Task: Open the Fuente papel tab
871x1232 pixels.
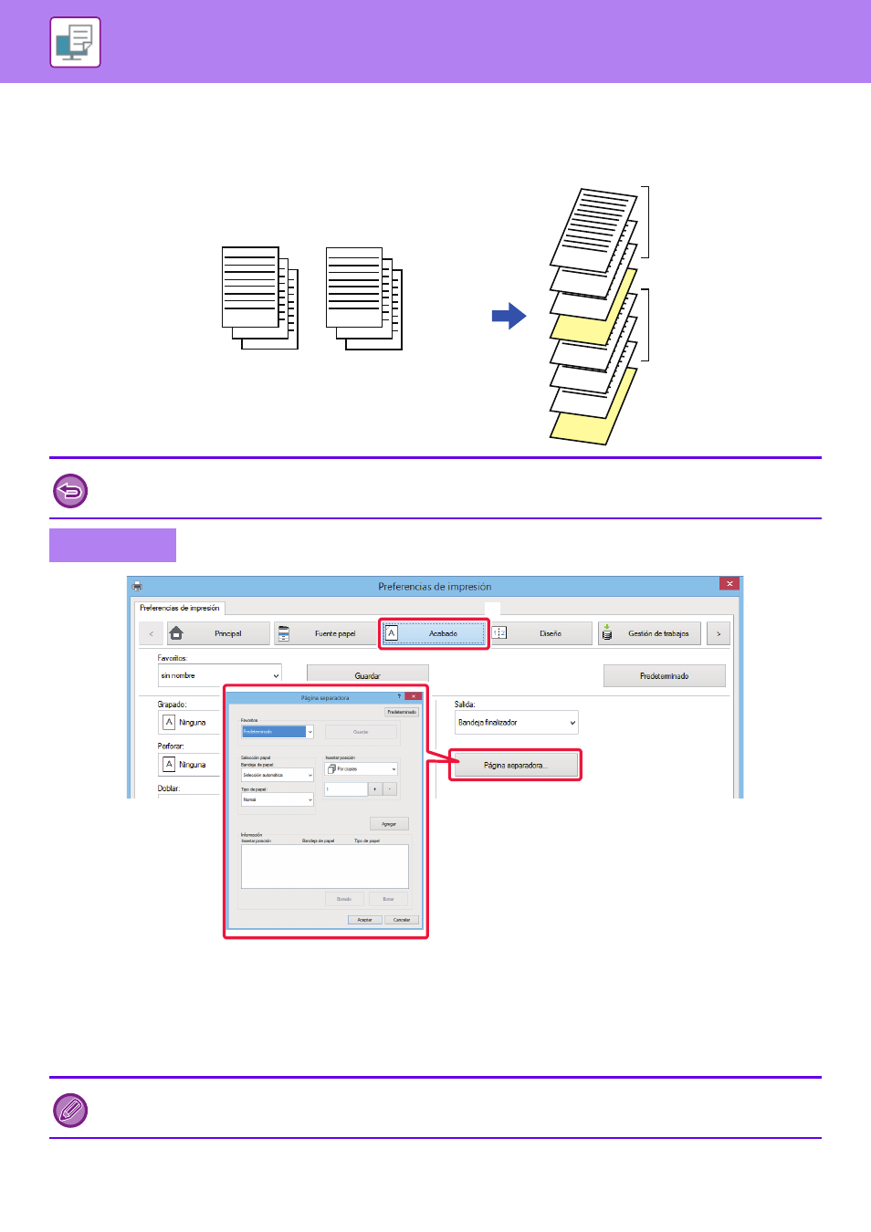Action: (x=326, y=633)
